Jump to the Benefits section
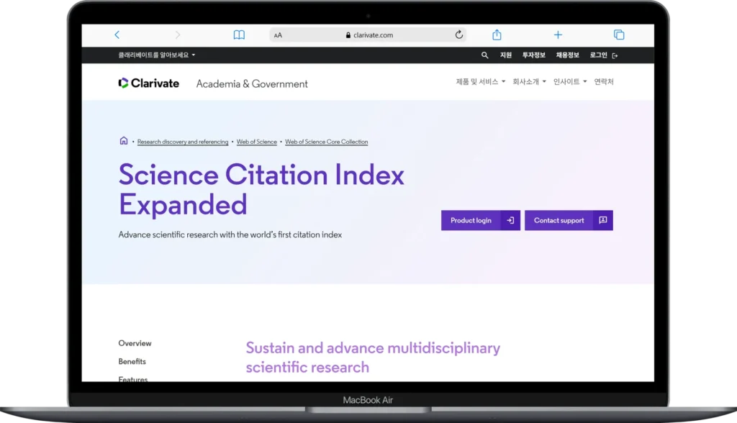The image size is (737, 423). click(x=132, y=361)
